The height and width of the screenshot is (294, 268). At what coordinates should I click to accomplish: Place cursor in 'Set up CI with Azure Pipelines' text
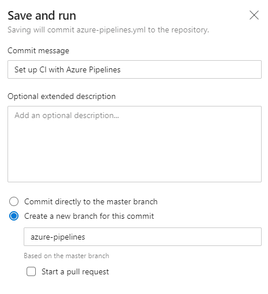68,69
